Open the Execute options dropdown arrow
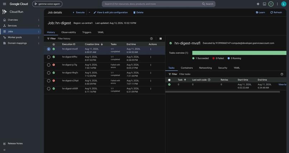Viewport: 289px width, 153px height. (89, 12)
